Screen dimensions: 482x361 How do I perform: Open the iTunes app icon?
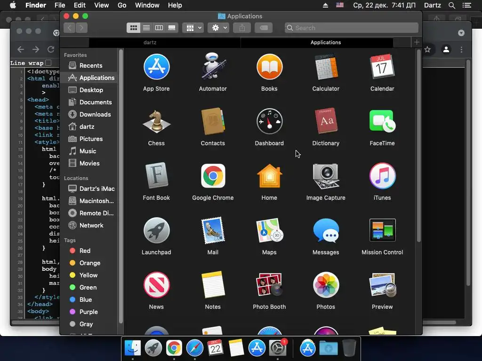[x=382, y=176]
